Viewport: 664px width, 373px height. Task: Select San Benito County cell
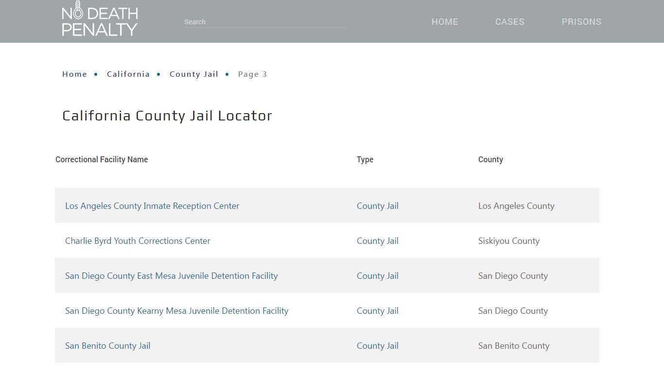(x=514, y=346)
